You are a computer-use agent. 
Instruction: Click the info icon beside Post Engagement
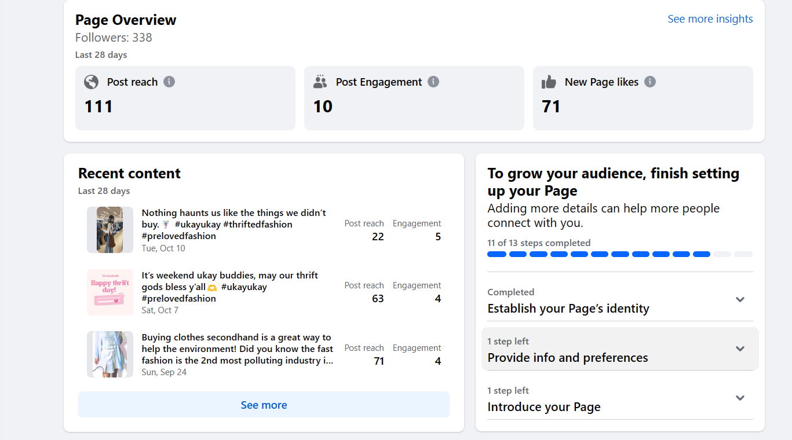click(433, 82)
